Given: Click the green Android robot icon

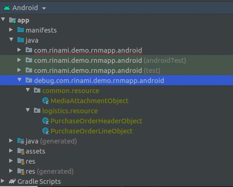Looking at the screenshot, I should [x=7, y=8].
